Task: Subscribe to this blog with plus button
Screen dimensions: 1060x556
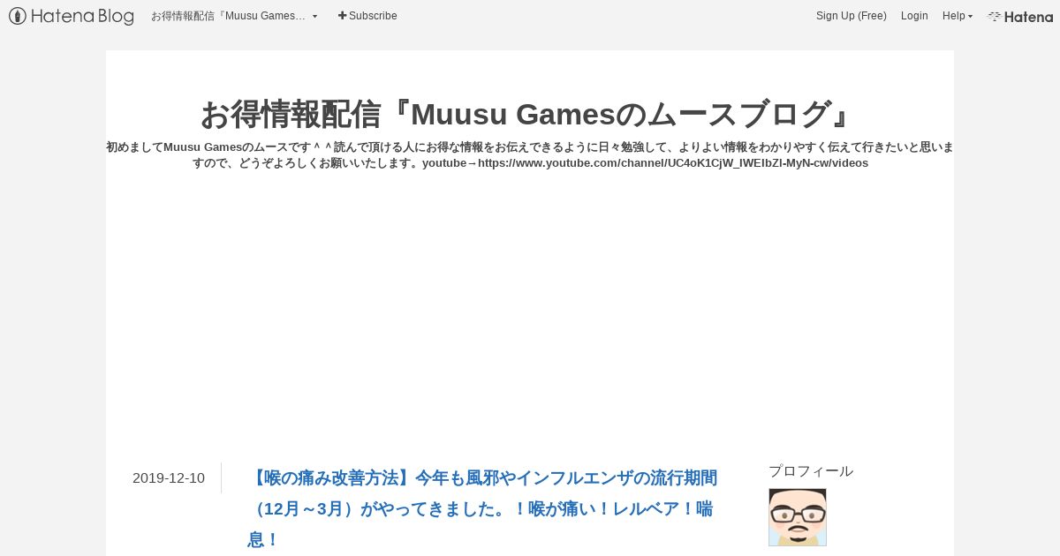Action: point(367,16)
